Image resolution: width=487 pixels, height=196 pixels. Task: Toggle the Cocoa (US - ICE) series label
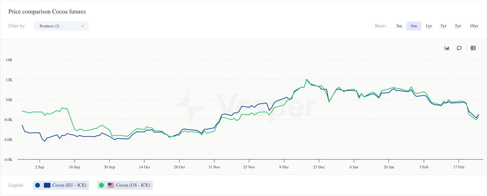pyautogui.click(x=133, y=185)
